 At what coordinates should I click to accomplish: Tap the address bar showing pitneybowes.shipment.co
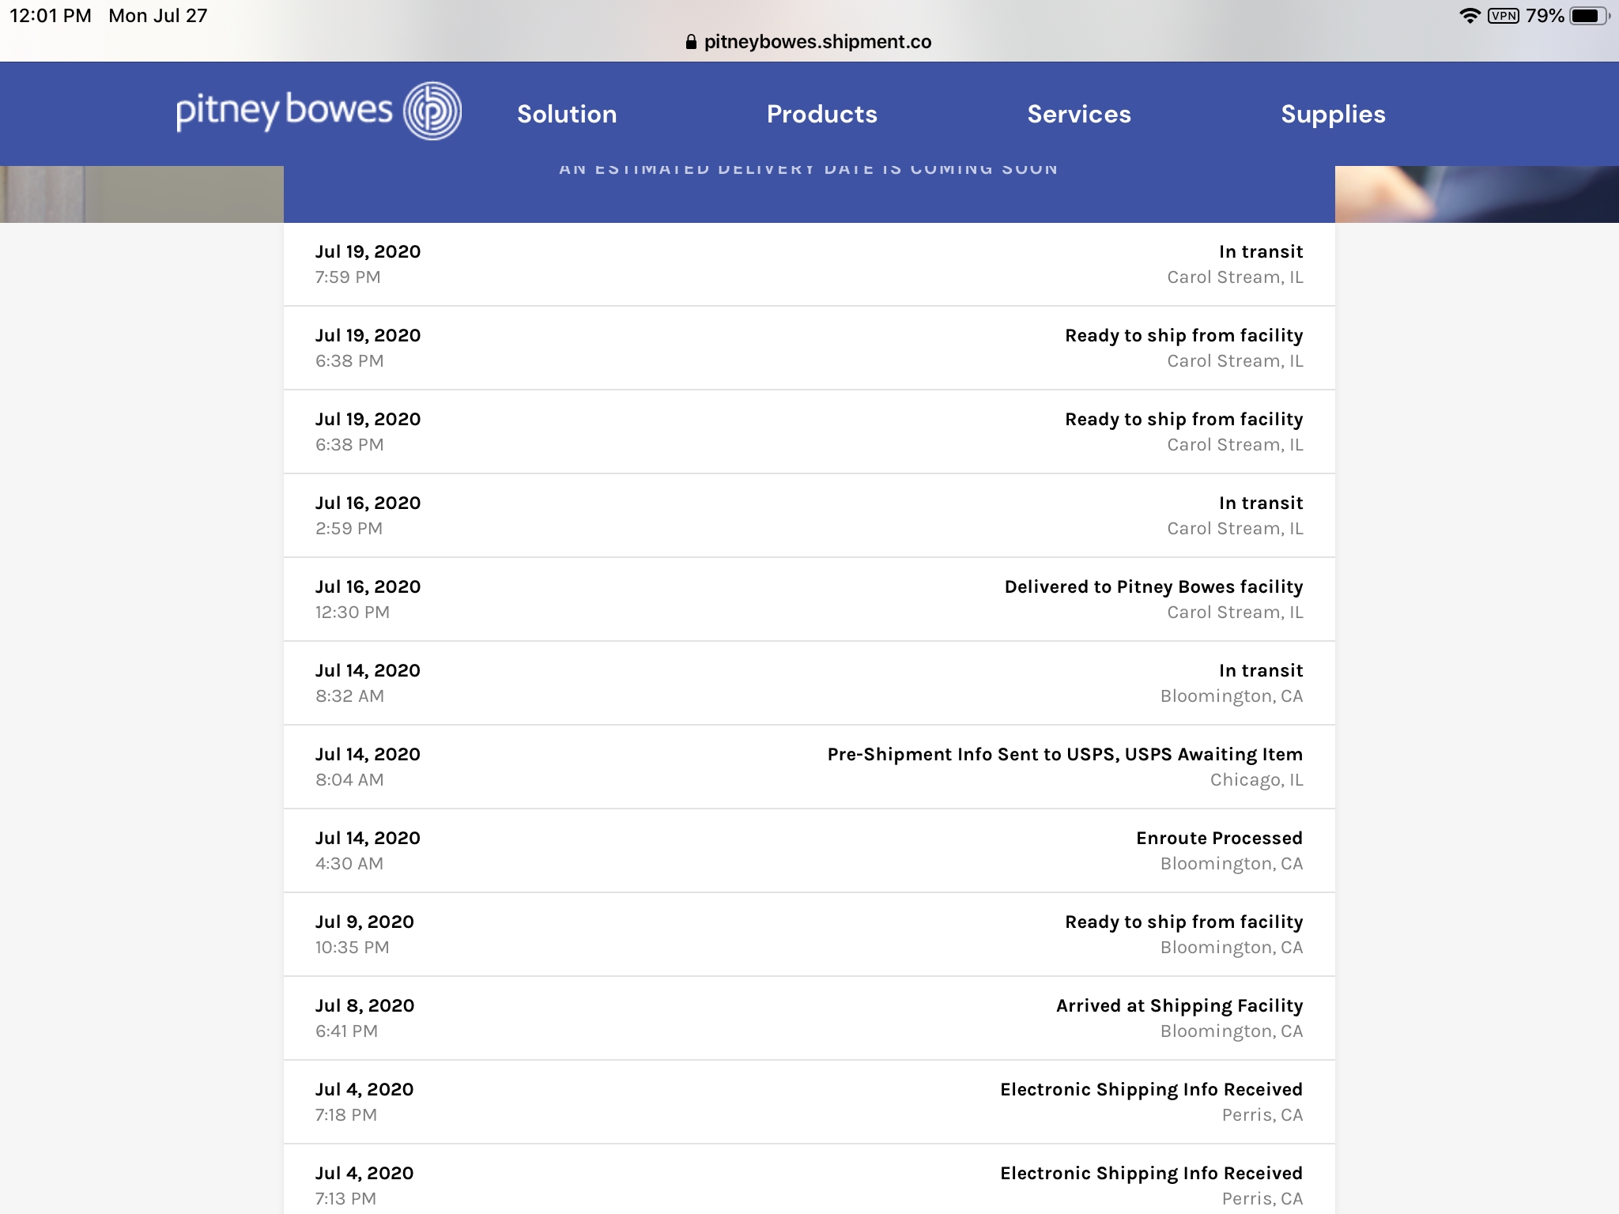point(809,41)
